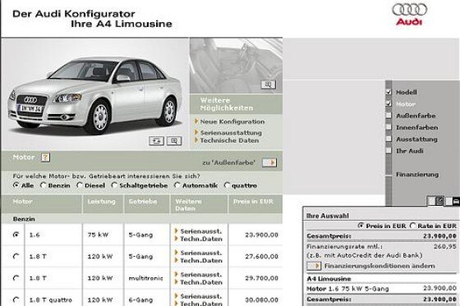Click the price 29.700,00
This screenshot has height=306, width=460.
262,278
